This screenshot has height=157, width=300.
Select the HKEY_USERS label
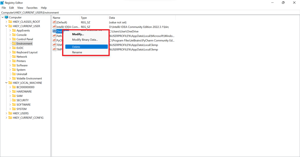21,113
